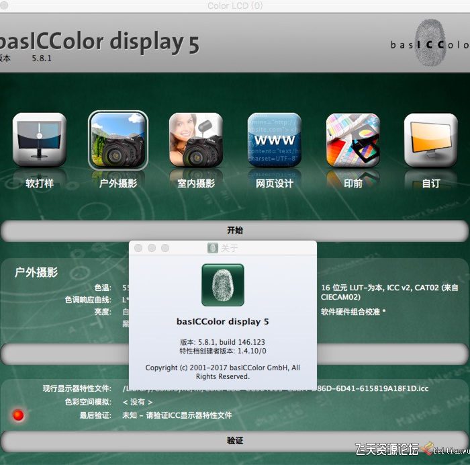Click the basICColor fingerprint logo in header

(x=429, y=42)
